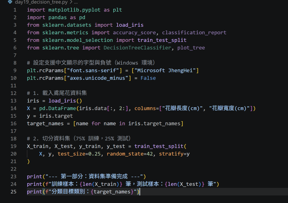
Task: Click line number 14 in the gutter
Action: [13, 109]
